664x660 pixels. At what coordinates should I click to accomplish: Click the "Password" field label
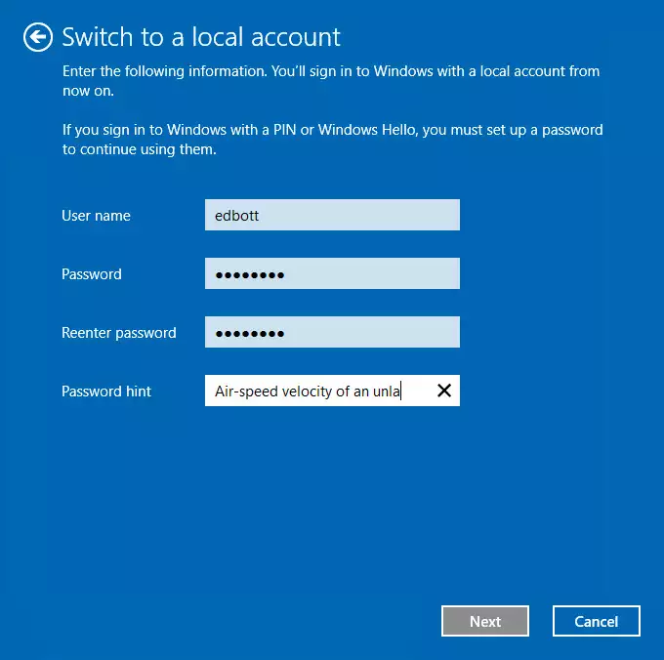92,274
